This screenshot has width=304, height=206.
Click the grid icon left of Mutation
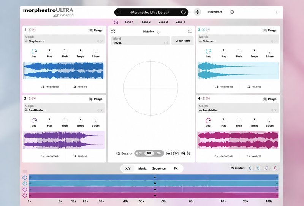pos(113,31)
